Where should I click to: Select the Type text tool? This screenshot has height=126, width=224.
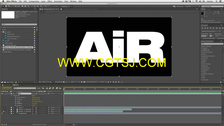pos(28,6)
